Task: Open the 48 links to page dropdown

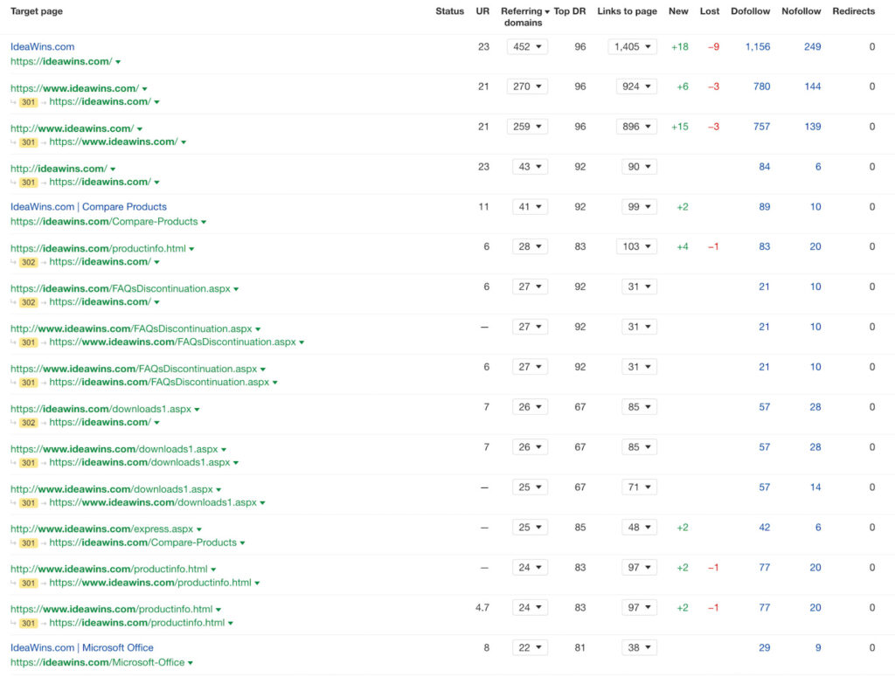Action: tap(639, 527)
